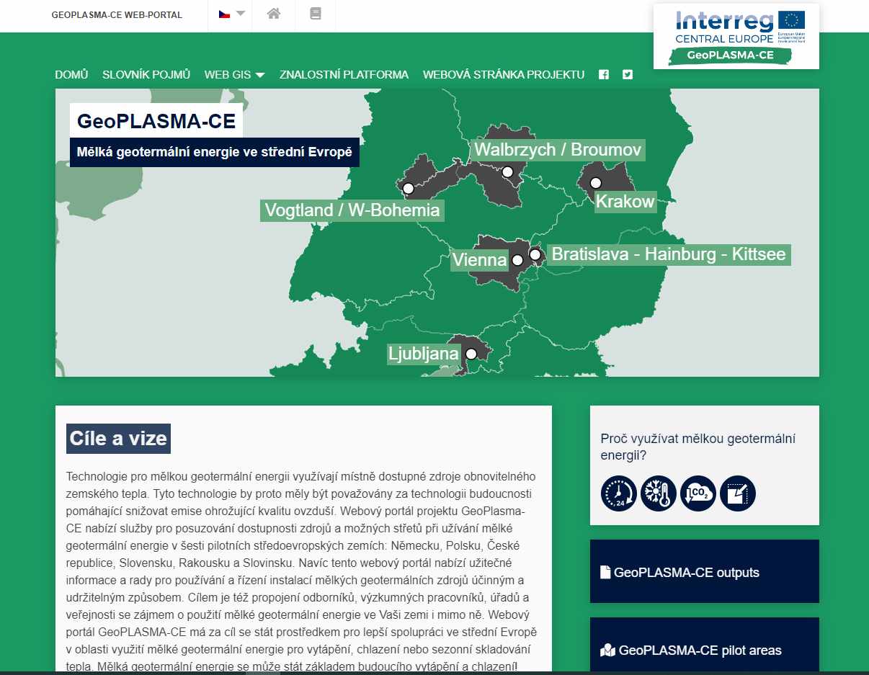Click the document icon on GeoPLASMA-CE outputs
This screenshot has width=869, height=675.
605,573
